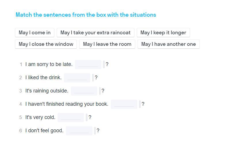This screenshot has width=234, height=155.
Task: Click the number 1 before the first sentence
Action: 21,65
